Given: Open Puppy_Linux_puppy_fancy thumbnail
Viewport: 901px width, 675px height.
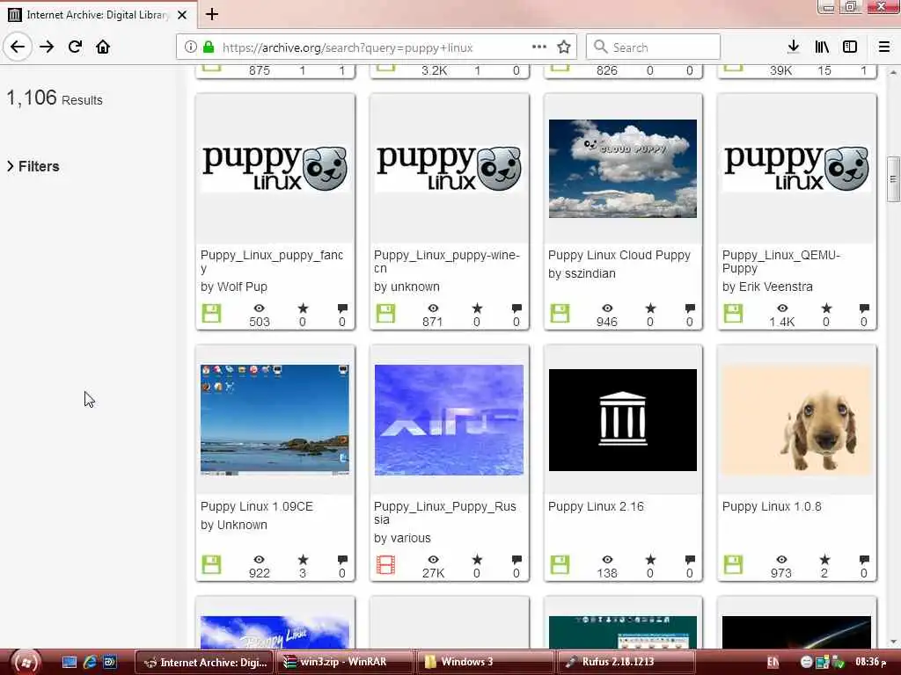Looking at the screenshot, I should 275,168.
